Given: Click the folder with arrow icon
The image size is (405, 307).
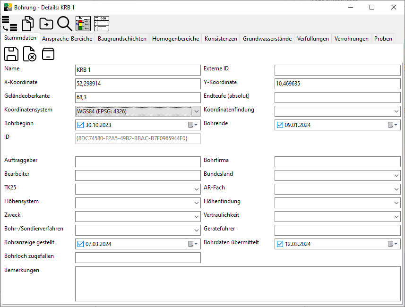Looking at the screenshot, I should [x=46, y=24].
